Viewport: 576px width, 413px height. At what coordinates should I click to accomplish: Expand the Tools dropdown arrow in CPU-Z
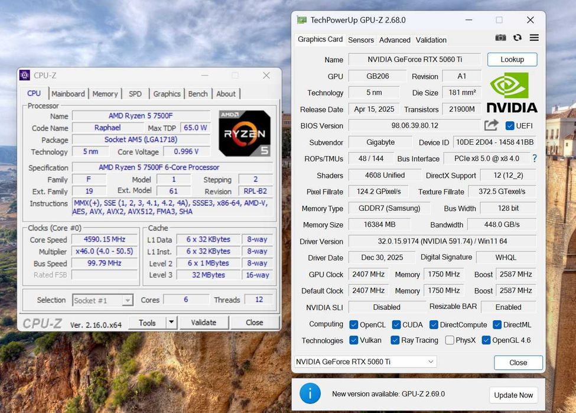171,323
